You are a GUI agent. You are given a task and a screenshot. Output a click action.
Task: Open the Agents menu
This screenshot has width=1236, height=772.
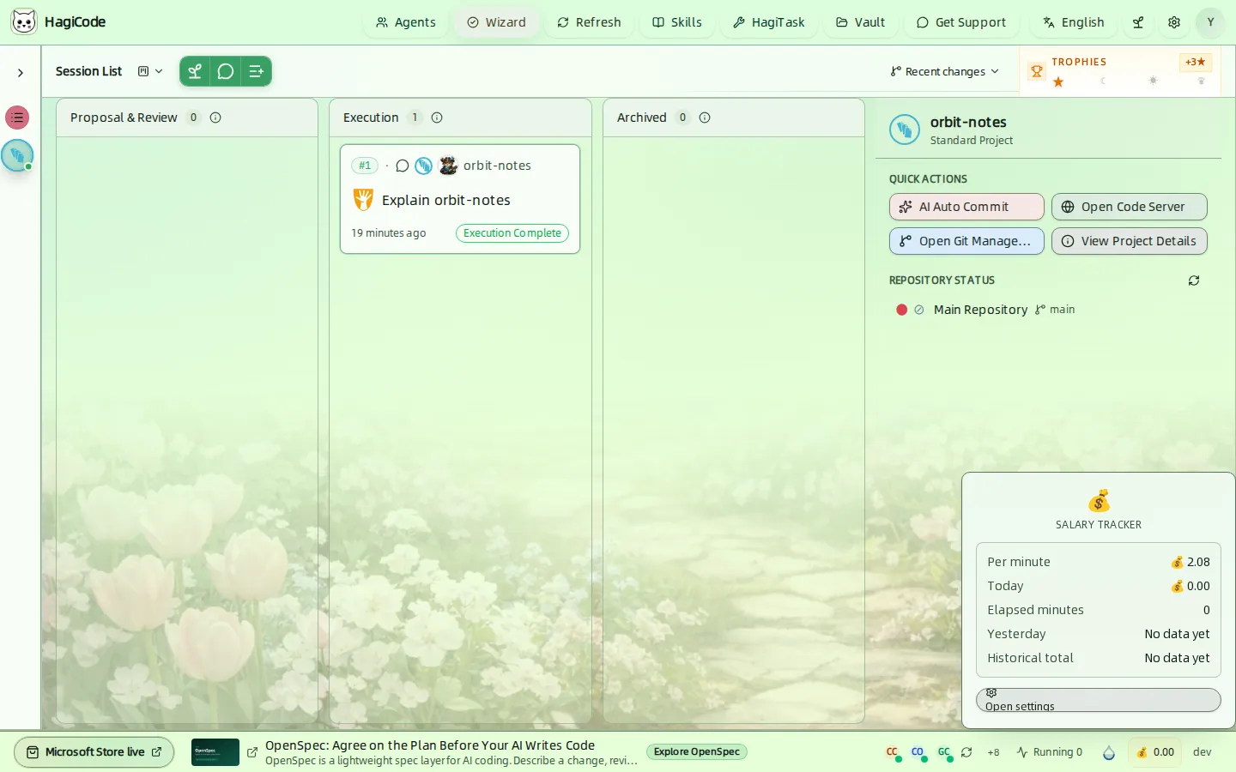tap(406, 22)
